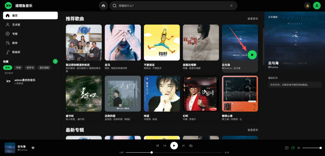This screenshot has width=325, height=156.
Task: Click the home icon beside the search bar
Action: pos(103,6)
